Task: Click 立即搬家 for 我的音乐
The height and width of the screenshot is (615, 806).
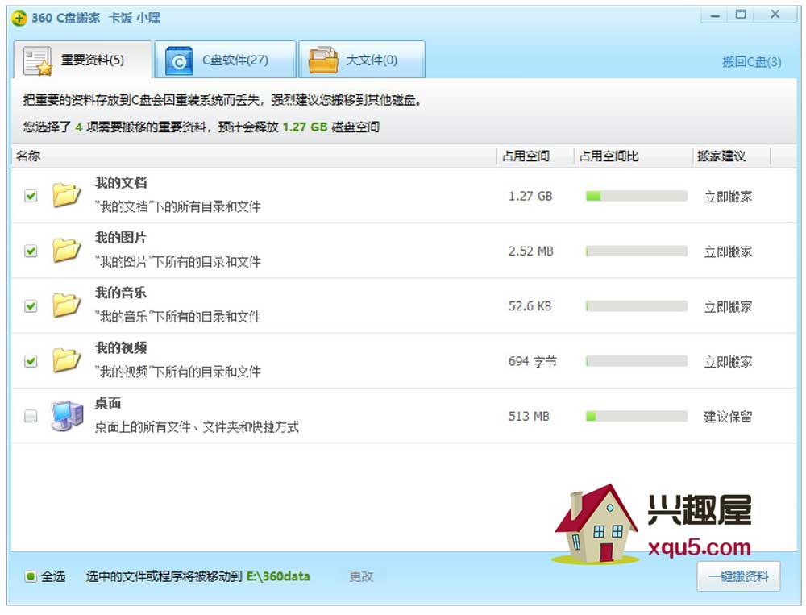Action: tap(728, 306)
